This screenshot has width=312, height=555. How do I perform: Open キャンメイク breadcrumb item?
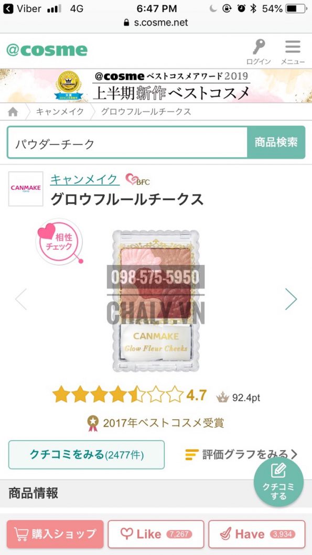pyautogui.click(x=60, y=112)
